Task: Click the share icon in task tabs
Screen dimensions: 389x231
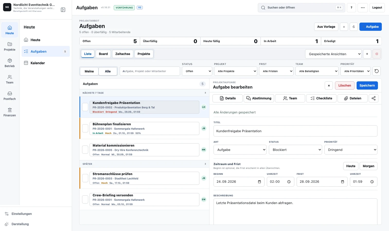Action: click(374, 98)
